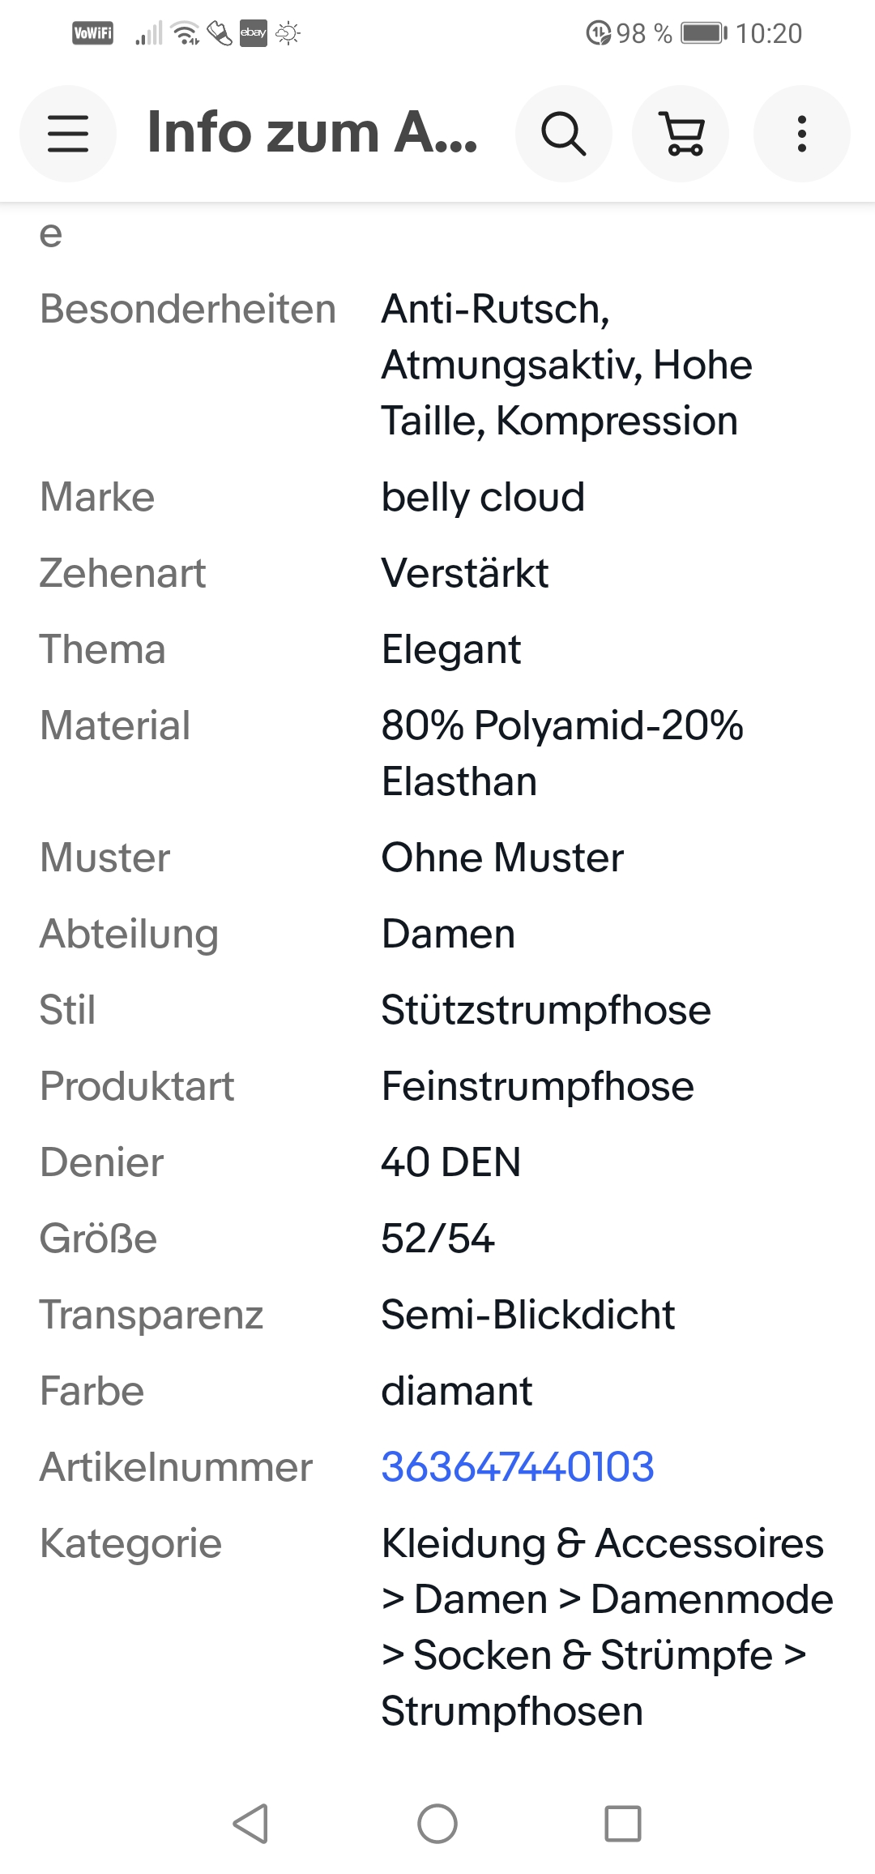
Task: Tap the '40 DEN' denier value
Action: (450, 1162)
